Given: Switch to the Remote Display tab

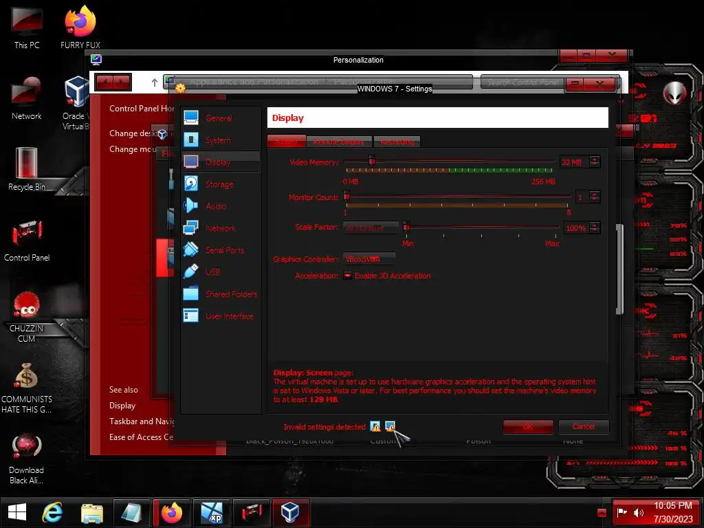Looking at the screenshot, I should pos(339,142).
